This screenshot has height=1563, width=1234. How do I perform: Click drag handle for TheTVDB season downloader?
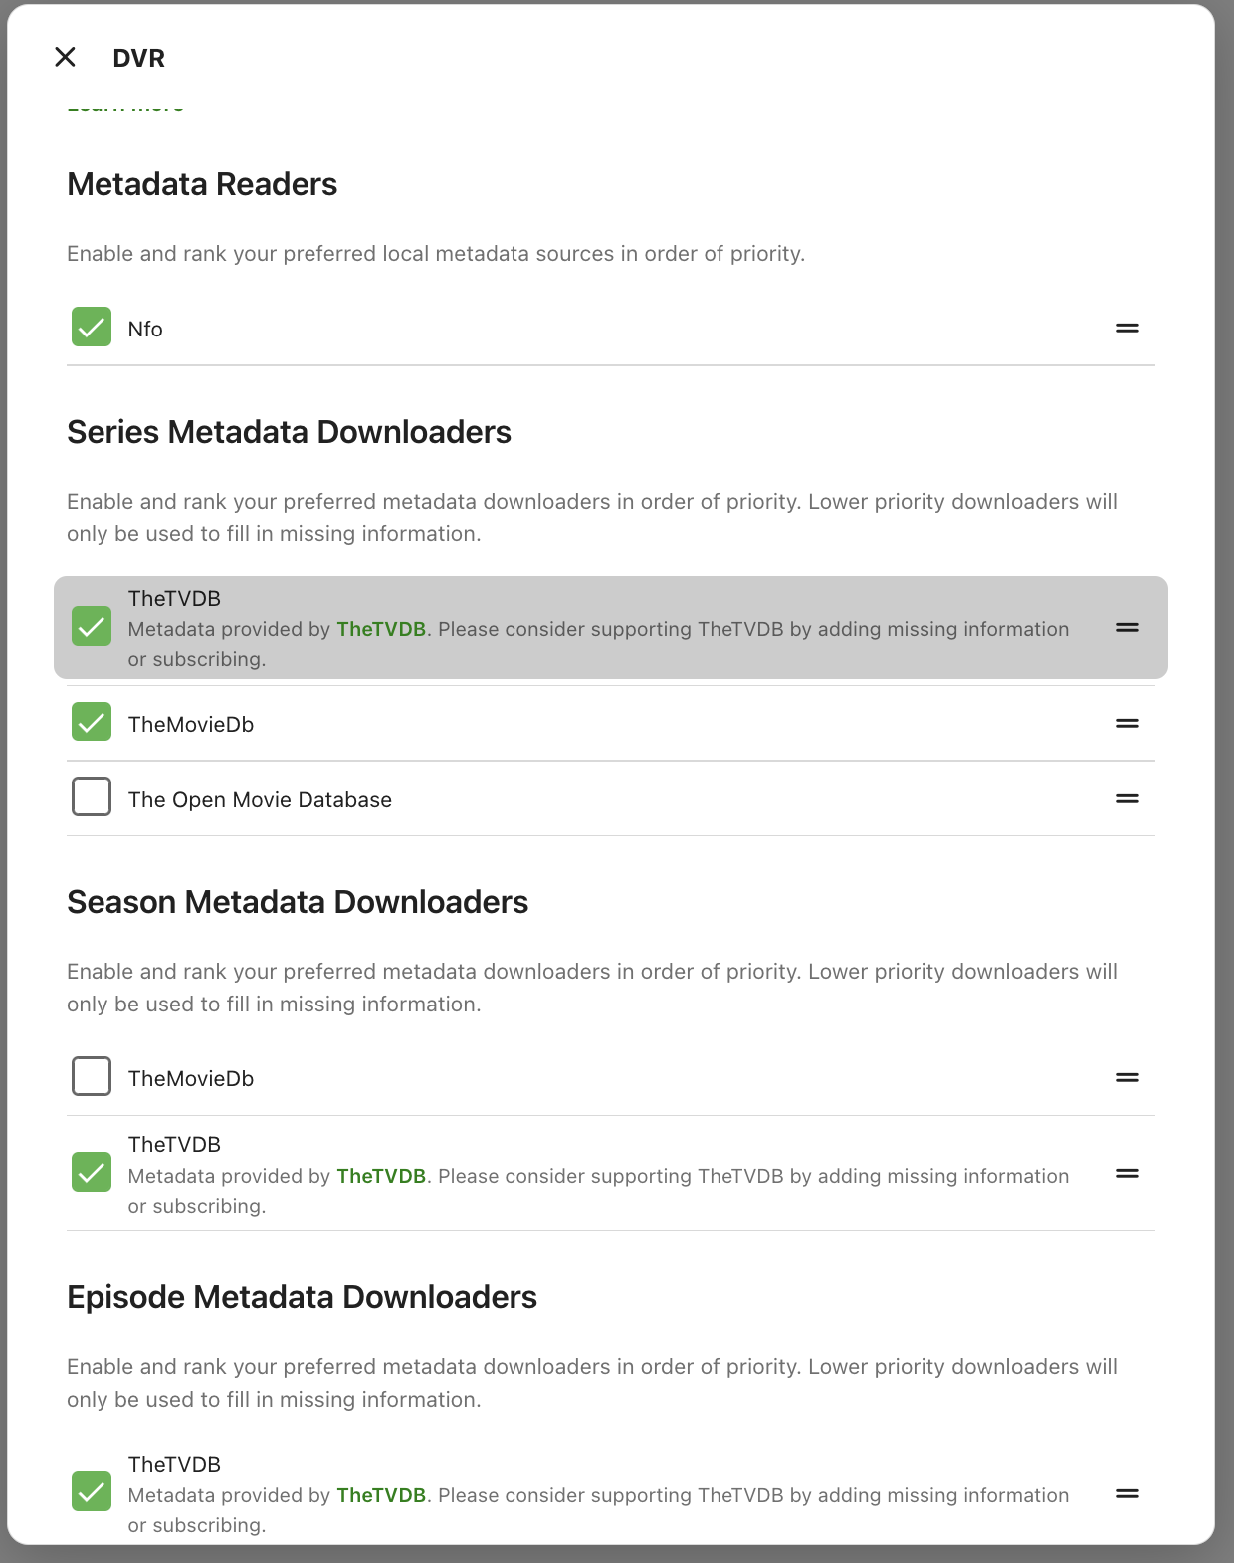point(1127,1174)
